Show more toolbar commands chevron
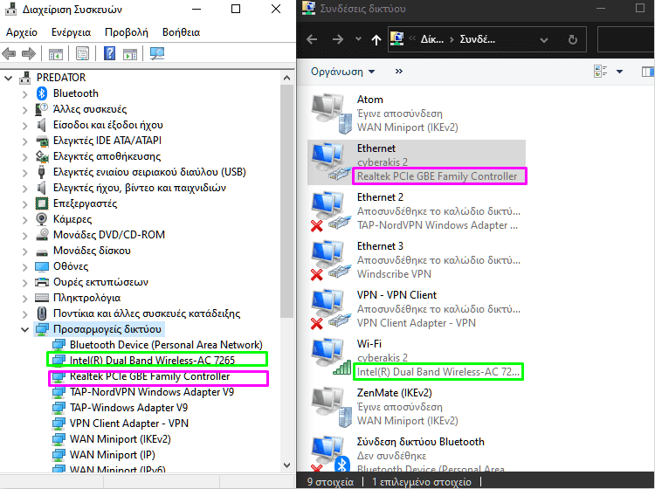 (399, 72)
